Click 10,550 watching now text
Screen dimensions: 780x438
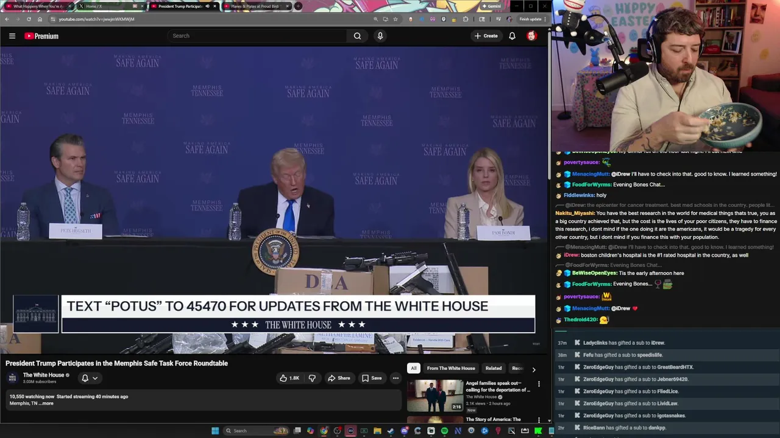32,397
